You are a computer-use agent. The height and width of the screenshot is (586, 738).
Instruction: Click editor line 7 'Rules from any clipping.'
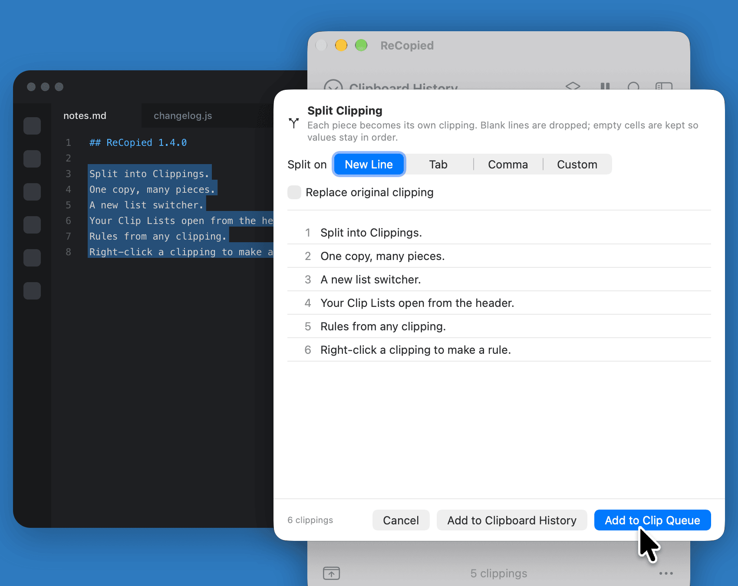pos(158,236)
